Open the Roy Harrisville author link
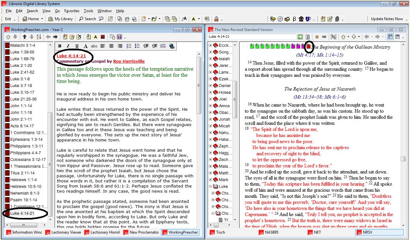Screen dimensions: 410x240 129,61
